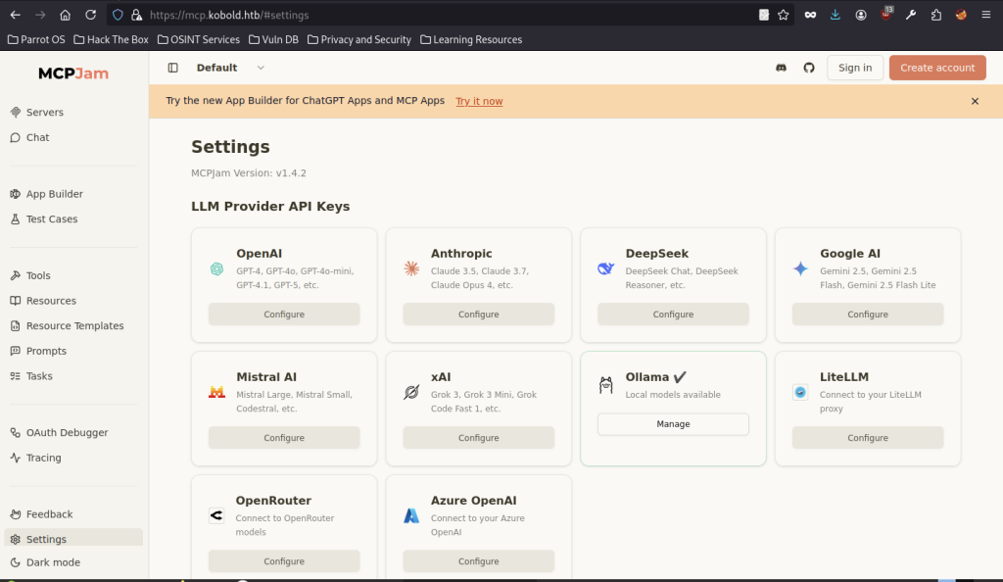The width and height of the screenshot is (1003, 582).
Task: Click the LiteLLM logo icon
Action: point(800,392)
